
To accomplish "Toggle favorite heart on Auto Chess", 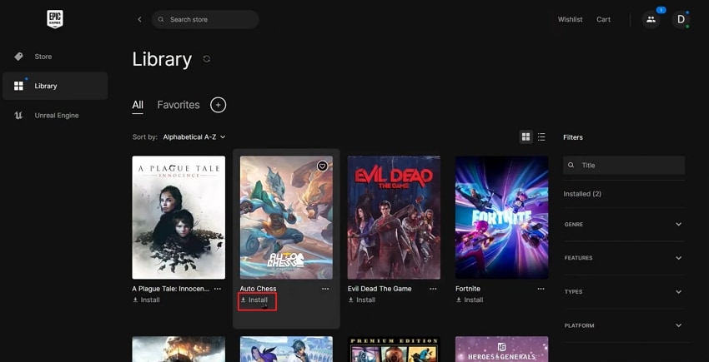I will pyautogui.click(x=322, y=166).
